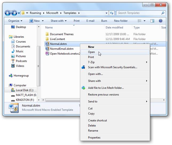The image size is (172, 145).
Task: Select Local Disk (C:) in navigation pane
Action: (24, 90)
